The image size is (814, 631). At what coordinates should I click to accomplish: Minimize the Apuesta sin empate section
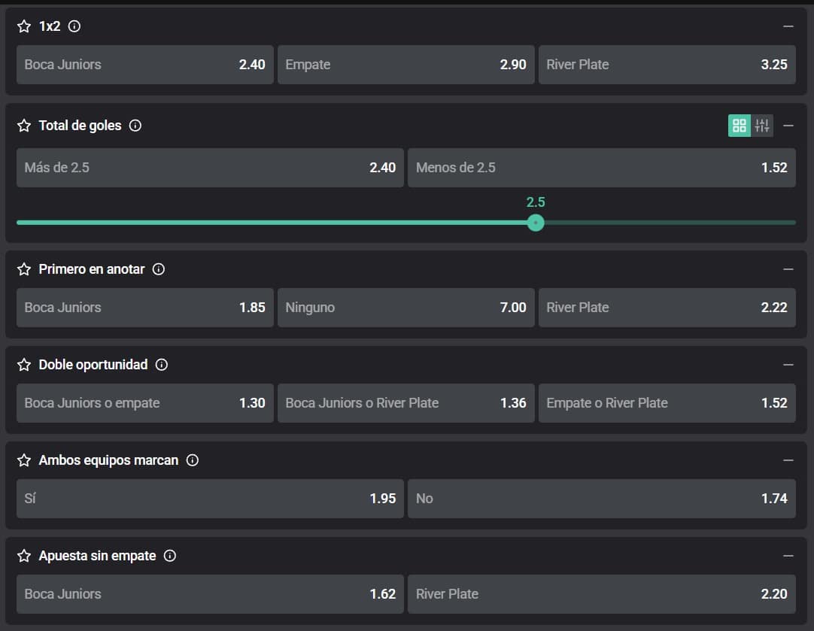(x=788, y=556)
